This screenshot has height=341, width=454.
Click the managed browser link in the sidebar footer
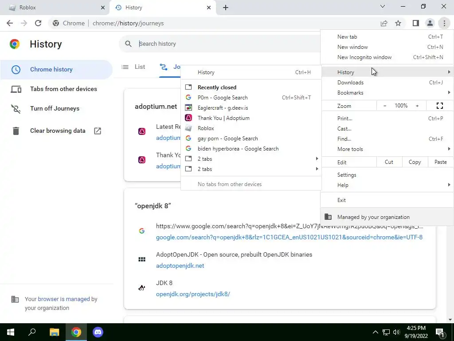tap(64, 299)
